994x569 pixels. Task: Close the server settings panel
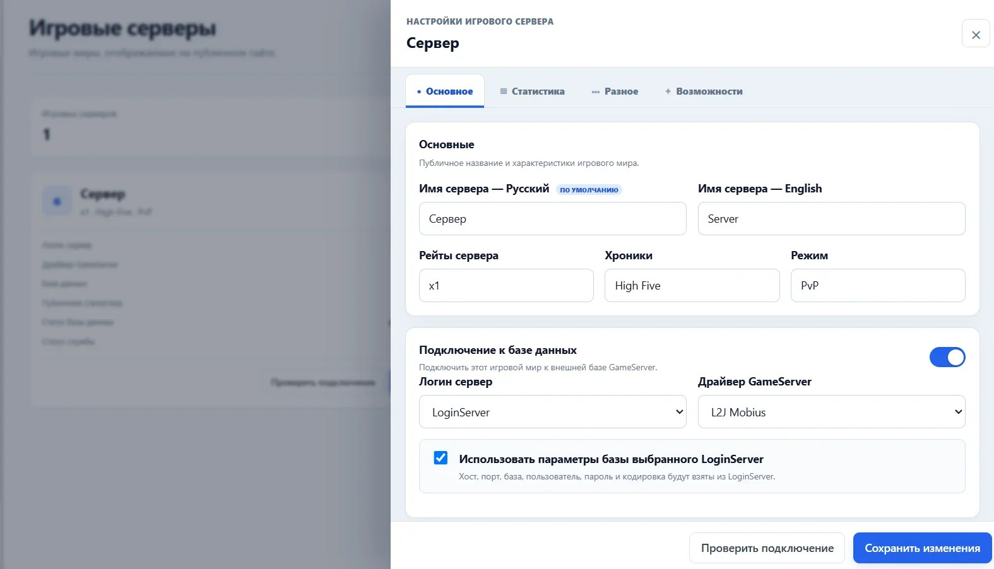976,34
